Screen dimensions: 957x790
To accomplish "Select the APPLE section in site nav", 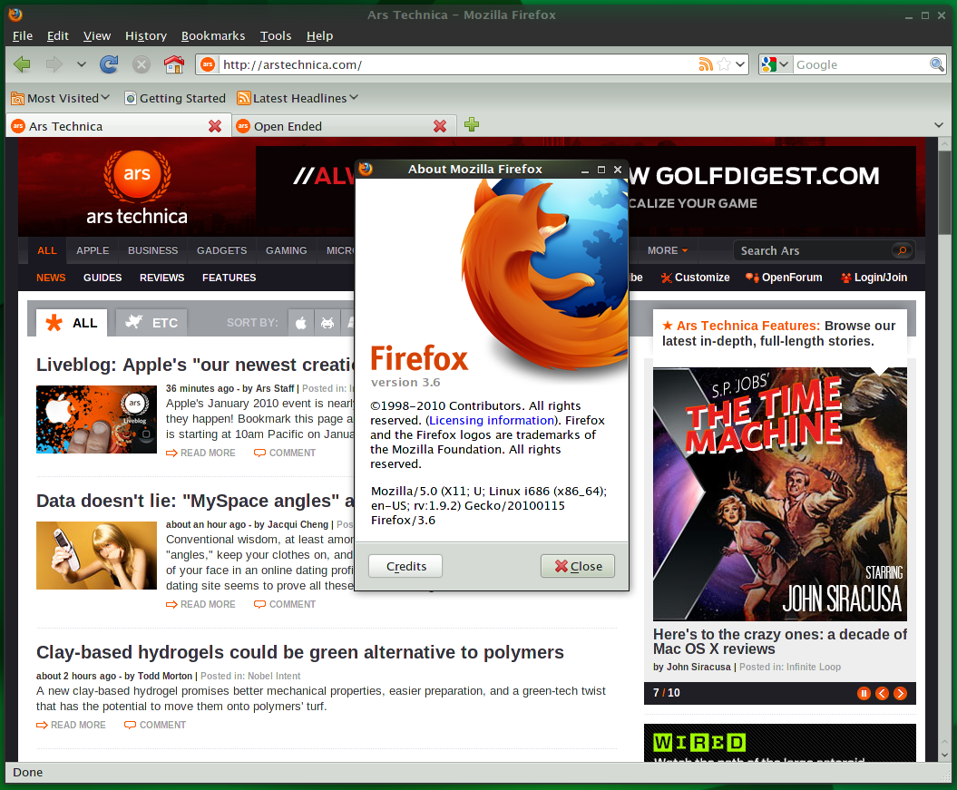I will [93, 250].
